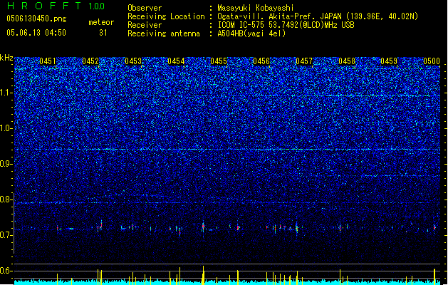Click the 'Observer' field label
Viewport: 448px width, 285px height.
tap(145, 8)
